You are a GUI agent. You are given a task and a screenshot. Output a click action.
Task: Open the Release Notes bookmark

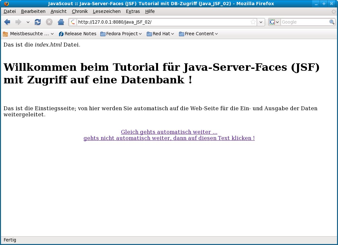77,34
